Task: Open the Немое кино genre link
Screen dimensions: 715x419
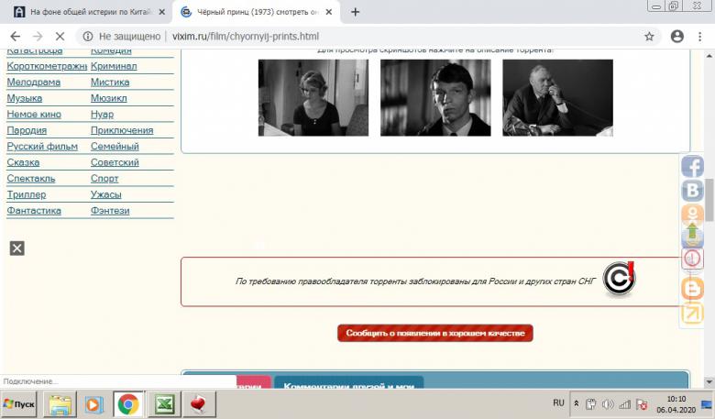Action: (34, 115)
